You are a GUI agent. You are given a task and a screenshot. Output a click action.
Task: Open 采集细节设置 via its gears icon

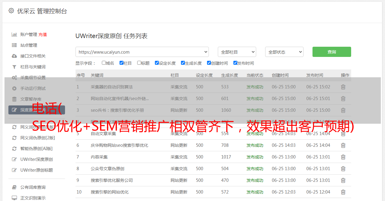pyautogui.click(x=14, y=78)
